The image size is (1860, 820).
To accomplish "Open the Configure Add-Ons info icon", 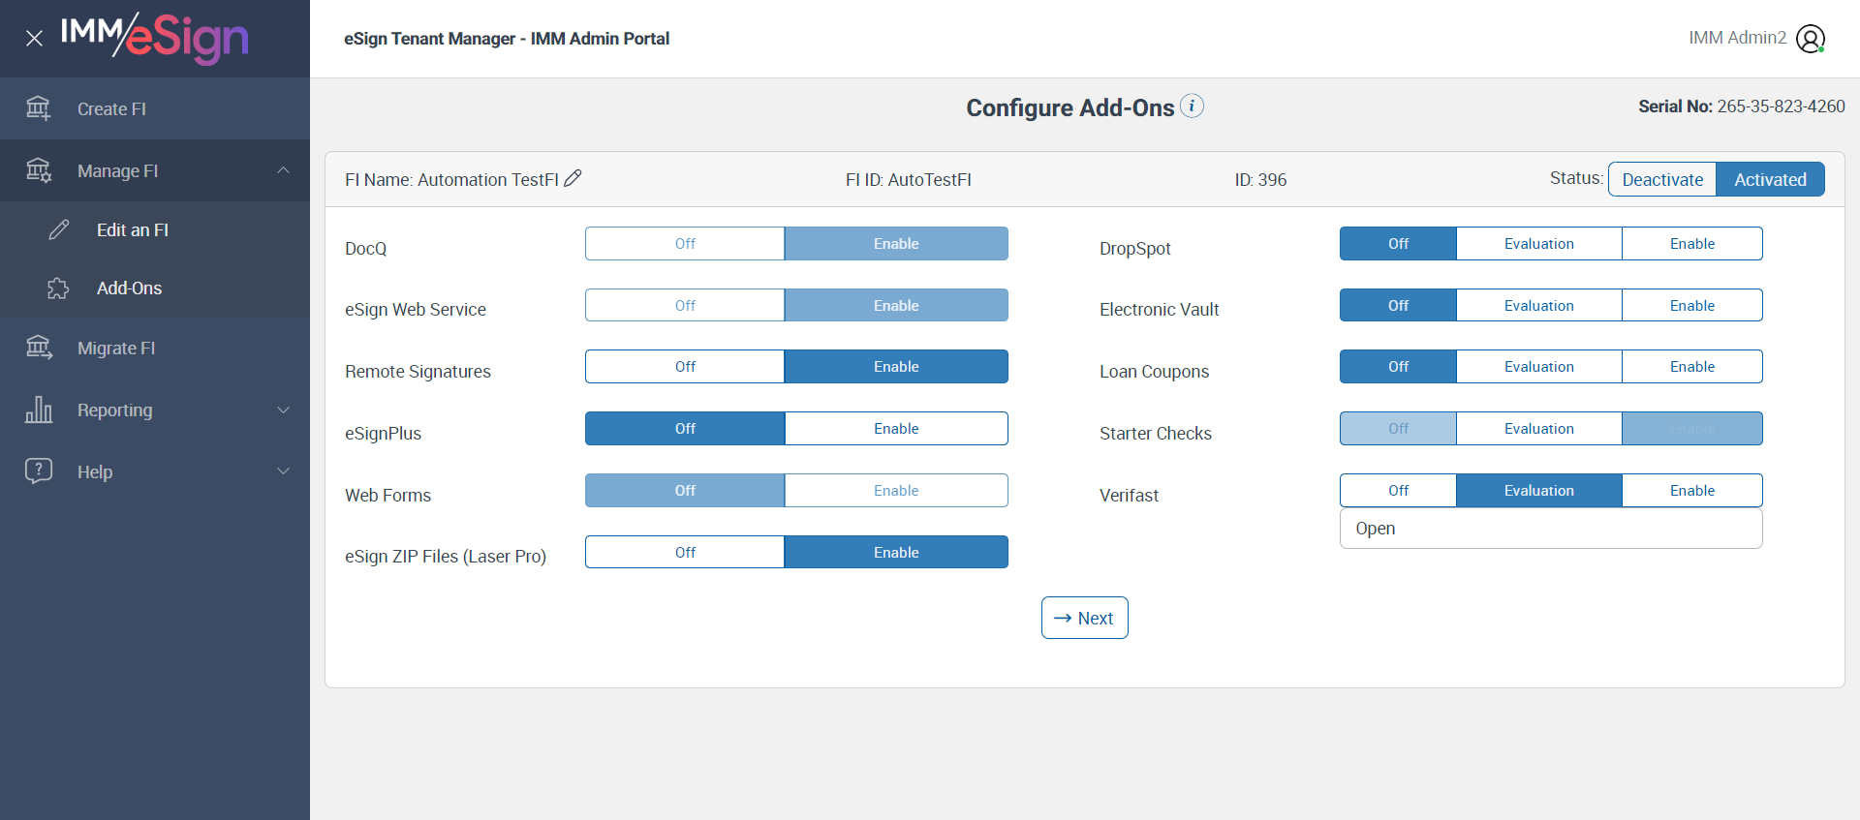I will tap(1193, 106).
